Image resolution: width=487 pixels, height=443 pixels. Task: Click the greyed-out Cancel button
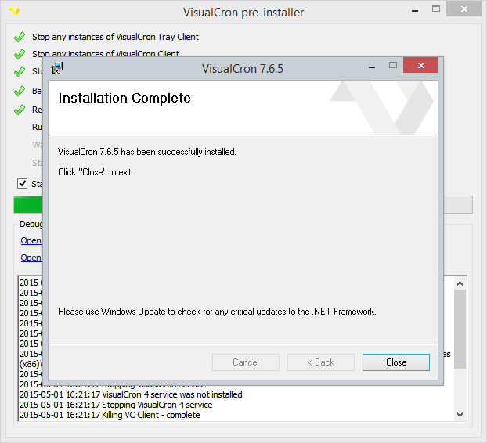(246, 362)
